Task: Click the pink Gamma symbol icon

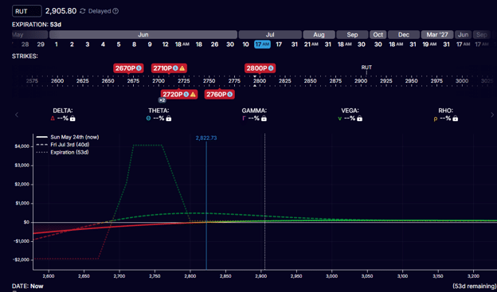Action: point(244,119)
